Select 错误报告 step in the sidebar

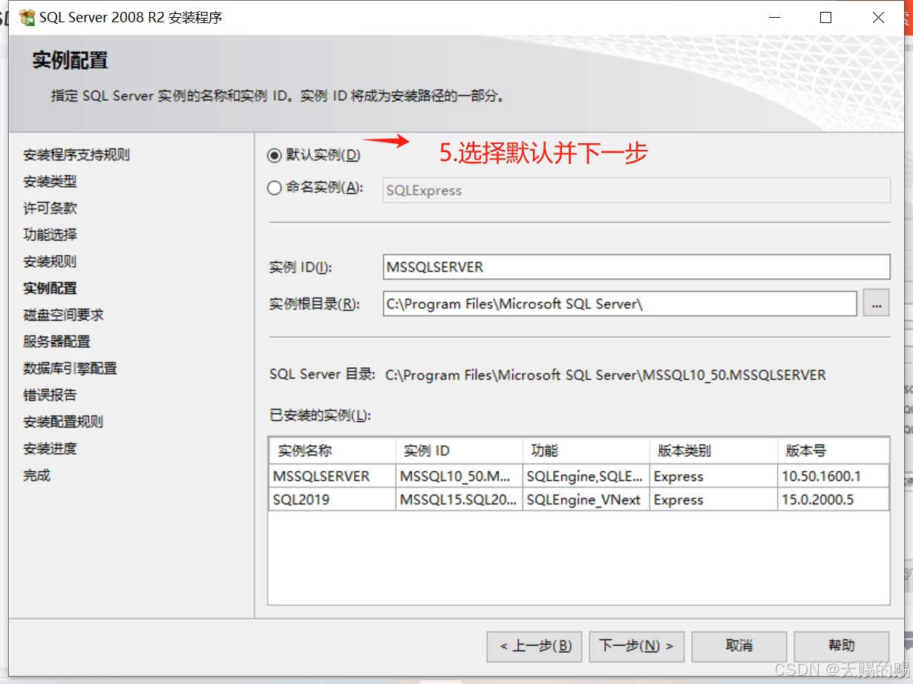coord(50,395)
